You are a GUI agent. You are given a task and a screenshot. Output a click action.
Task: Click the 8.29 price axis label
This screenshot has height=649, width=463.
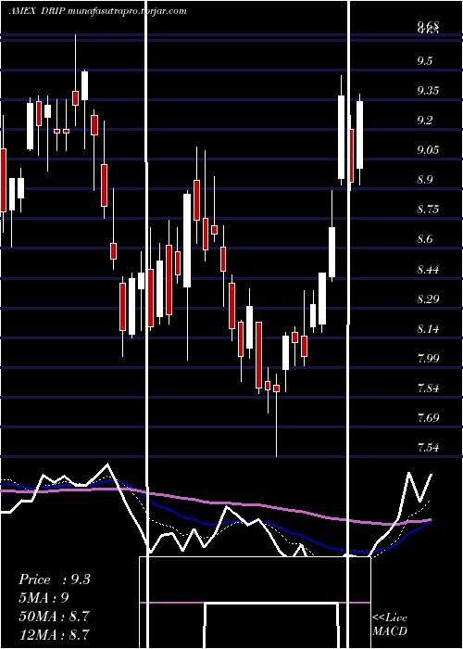pyautogui.click(x=428, y=299)
